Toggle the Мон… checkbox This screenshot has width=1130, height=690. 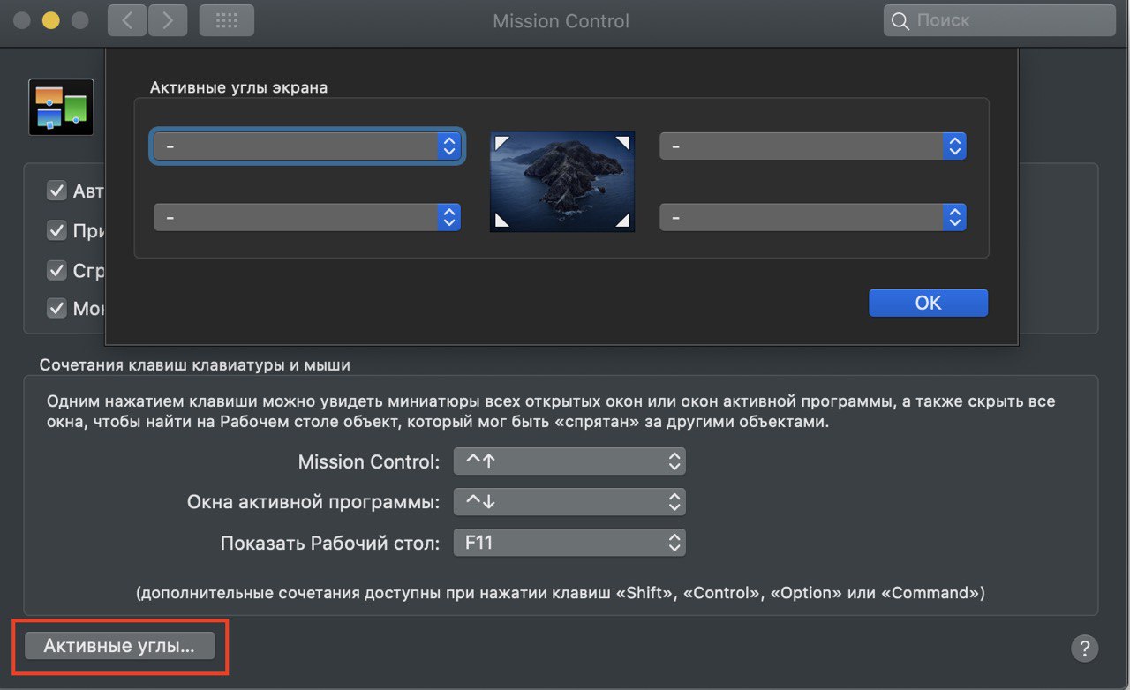pos(56,309)
